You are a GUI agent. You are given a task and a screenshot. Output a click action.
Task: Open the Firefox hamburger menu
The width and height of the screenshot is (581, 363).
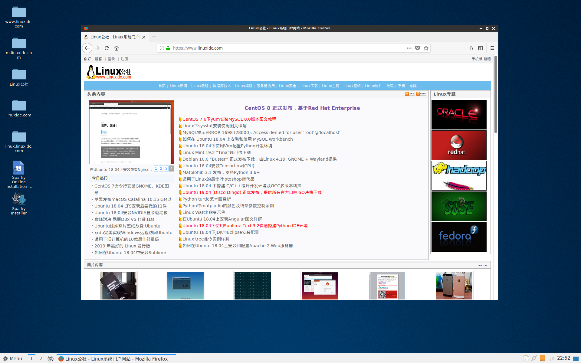click(492, 48)
